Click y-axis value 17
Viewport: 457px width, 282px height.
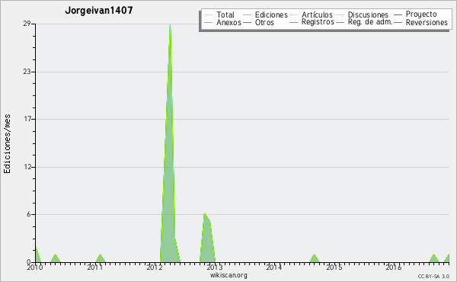[27, 119]
